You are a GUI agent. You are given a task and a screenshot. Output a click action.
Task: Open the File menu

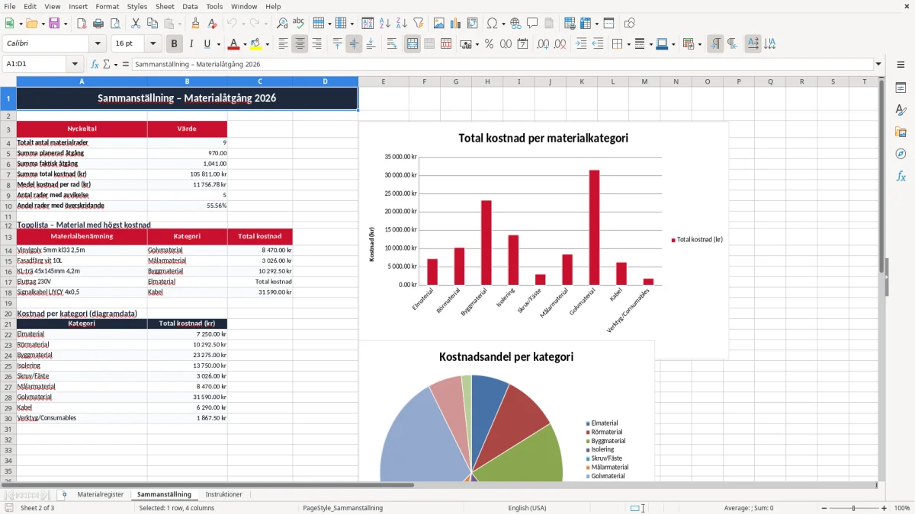tap(9, 6)
